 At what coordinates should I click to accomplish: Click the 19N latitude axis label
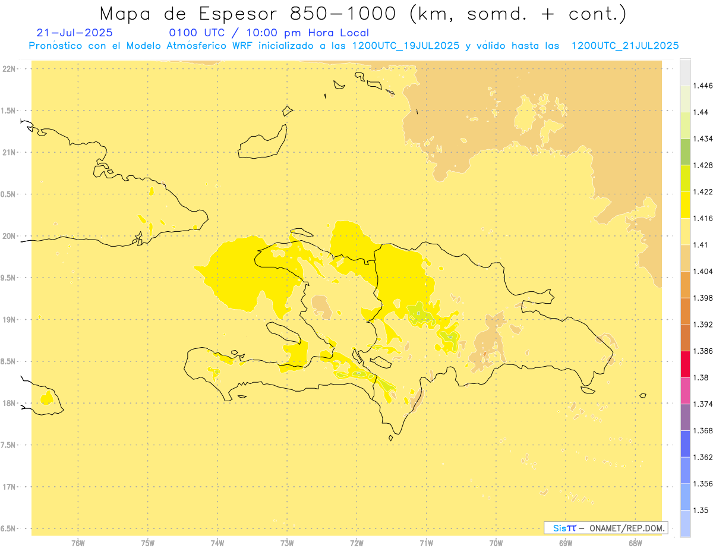click(9, 320)
